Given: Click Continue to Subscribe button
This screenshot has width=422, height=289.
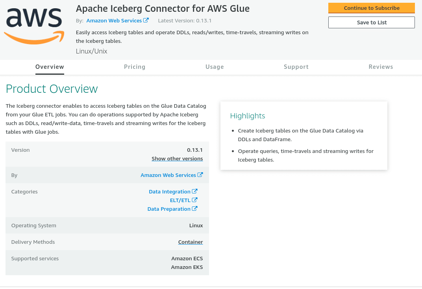Looking at the screenshot, I should (371, 8).
